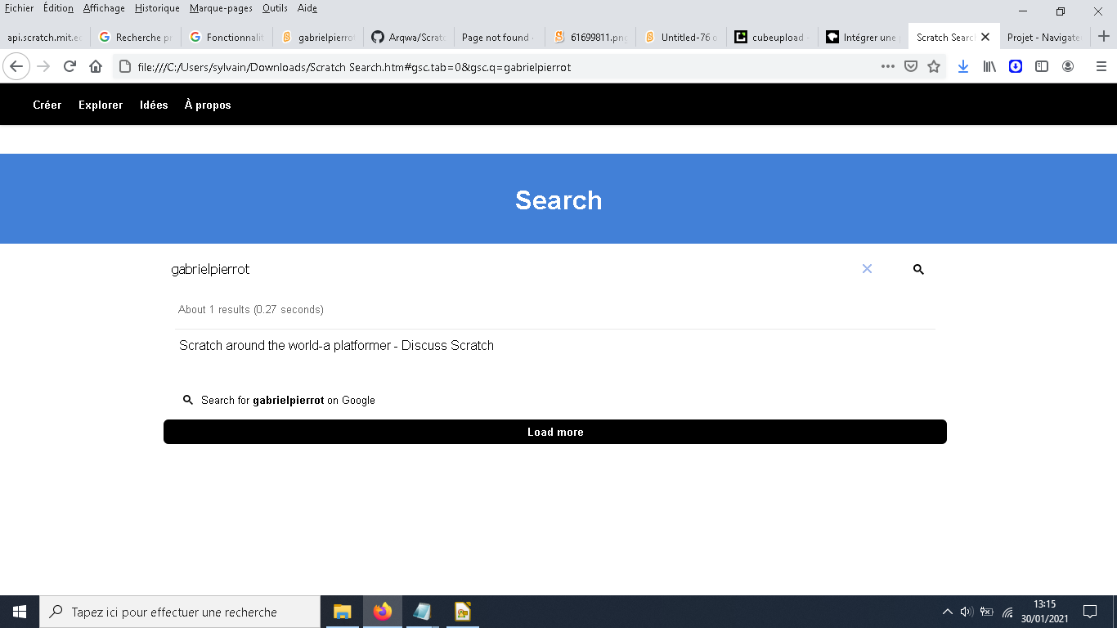
Task: Open the Firefox hamburger menu
Action: click(x=1101, y=66)
